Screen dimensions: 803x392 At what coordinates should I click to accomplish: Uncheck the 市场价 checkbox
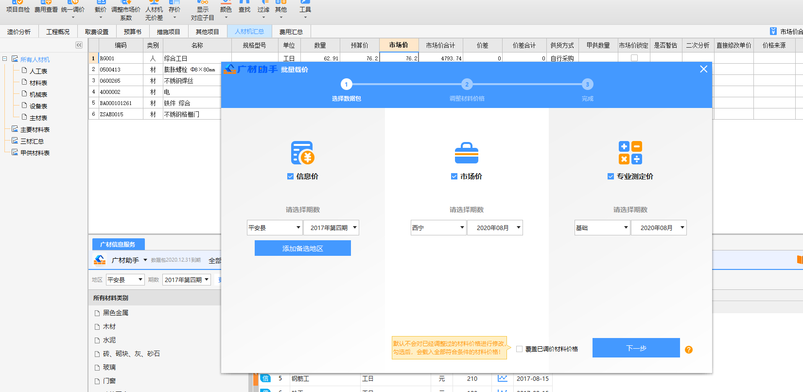pyautogui.click(x=454, y=177)
